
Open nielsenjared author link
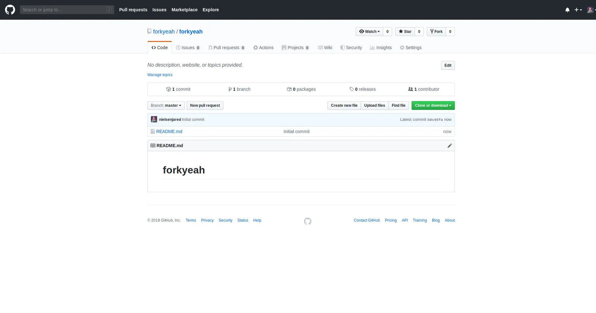pos(170,120)
